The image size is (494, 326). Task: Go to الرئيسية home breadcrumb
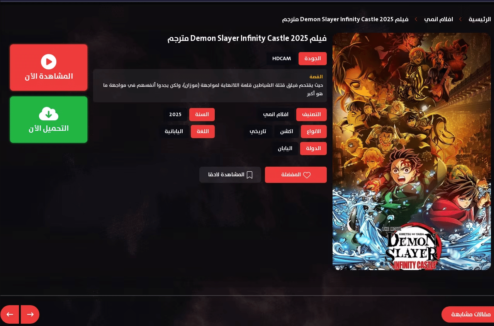(x=479, y=19)
